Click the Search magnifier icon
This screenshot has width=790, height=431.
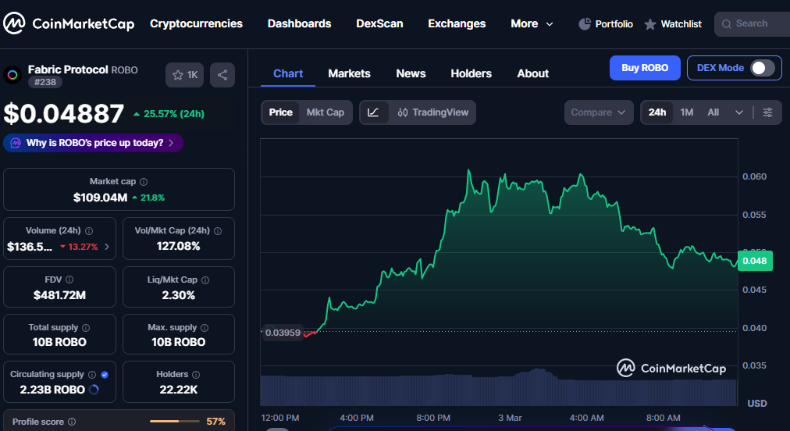click(727, 24)
